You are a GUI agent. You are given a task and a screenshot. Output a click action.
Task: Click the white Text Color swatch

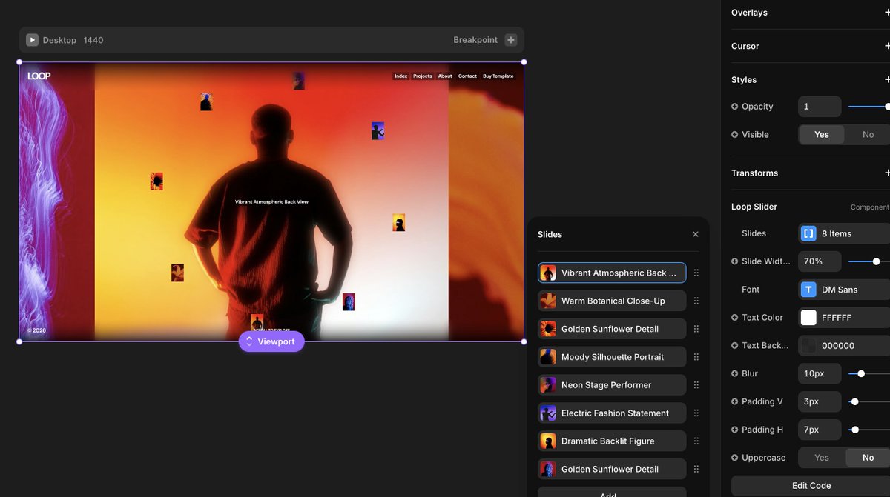(808, 318)
